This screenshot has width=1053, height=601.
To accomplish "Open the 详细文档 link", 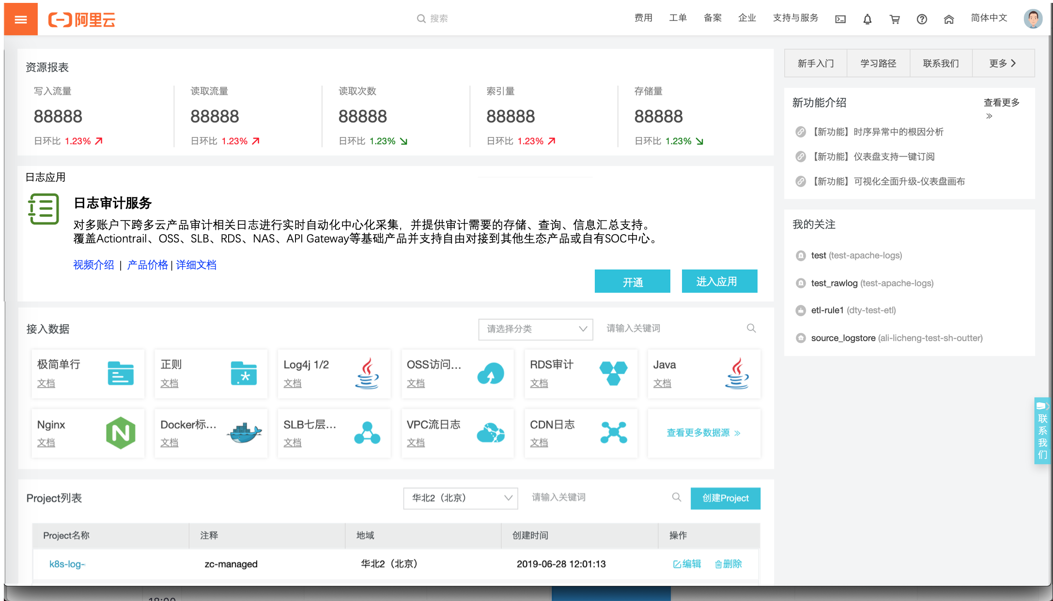I will click(196, 265).
